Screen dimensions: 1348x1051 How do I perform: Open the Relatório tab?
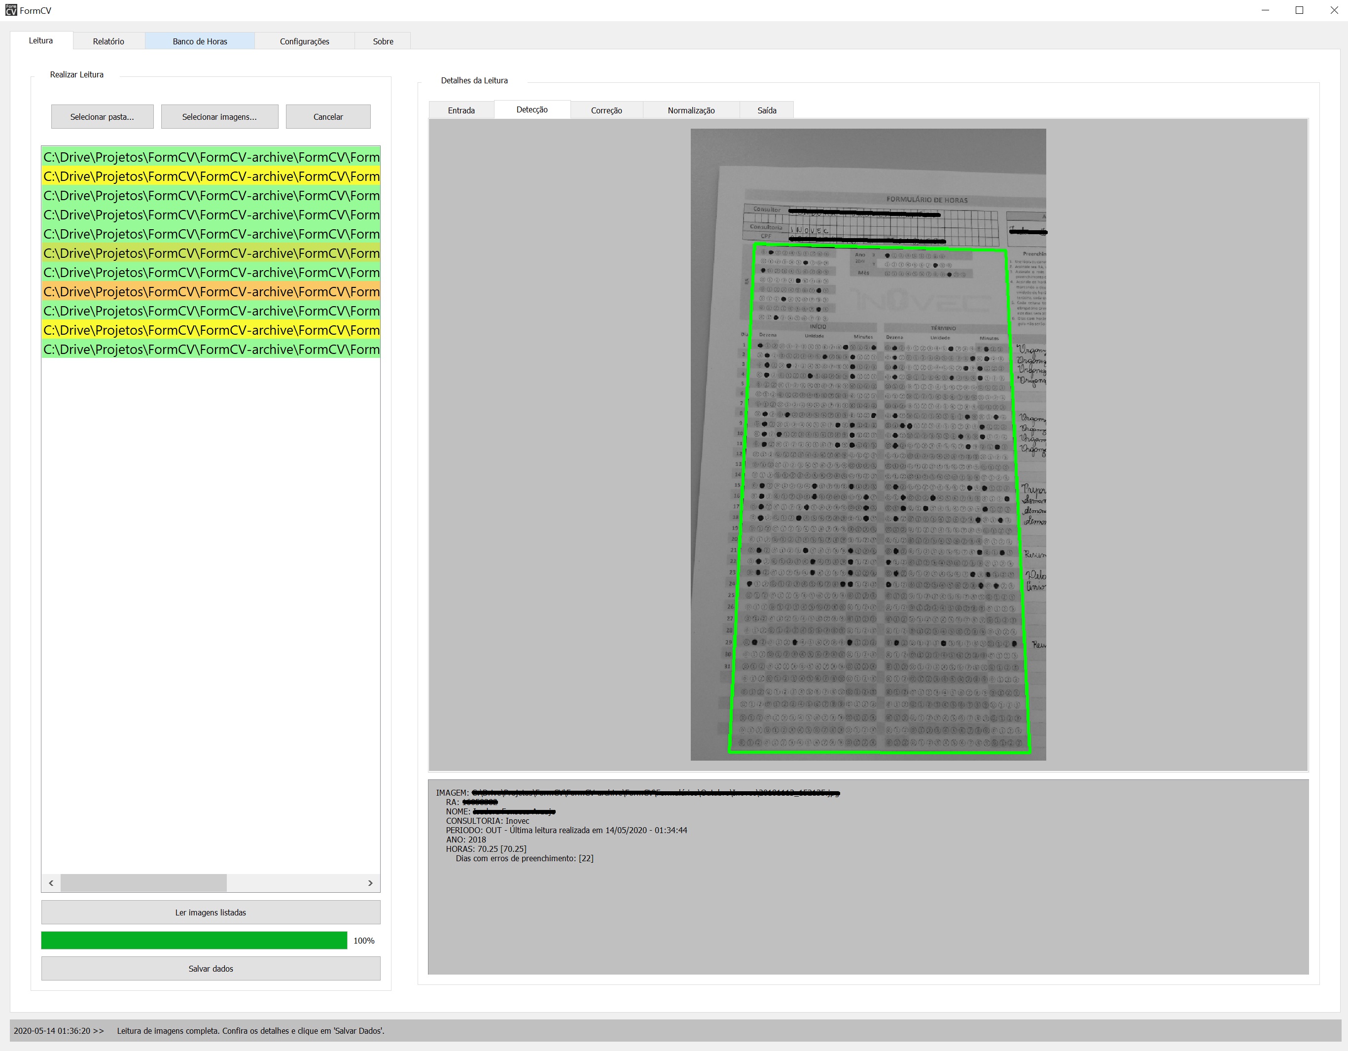(108, 41)
